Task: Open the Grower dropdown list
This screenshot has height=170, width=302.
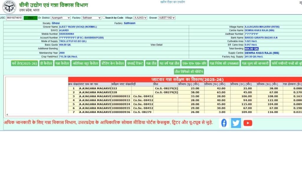Action: pos(167,18)
